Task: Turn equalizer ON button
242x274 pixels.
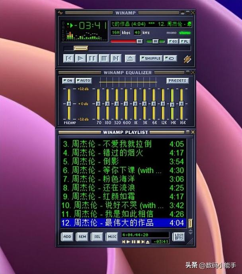Action: 68,81
